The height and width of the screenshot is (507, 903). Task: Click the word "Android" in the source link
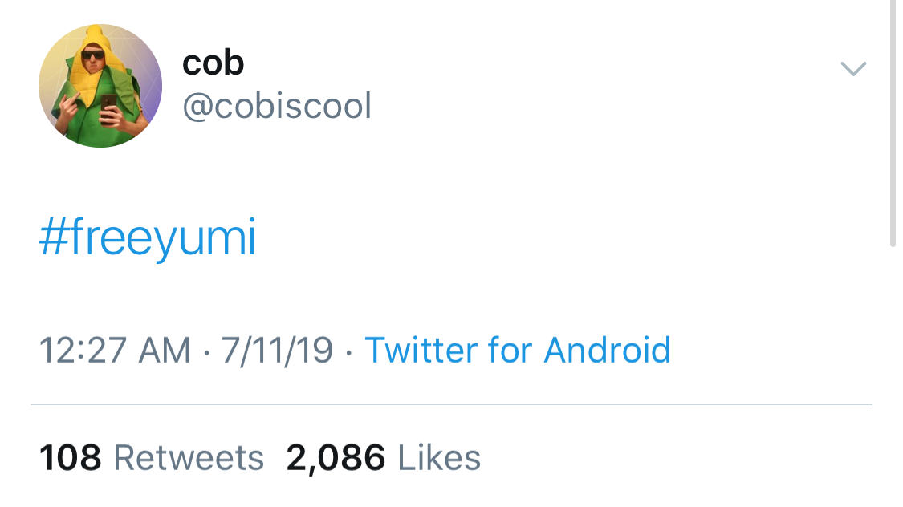607,351
